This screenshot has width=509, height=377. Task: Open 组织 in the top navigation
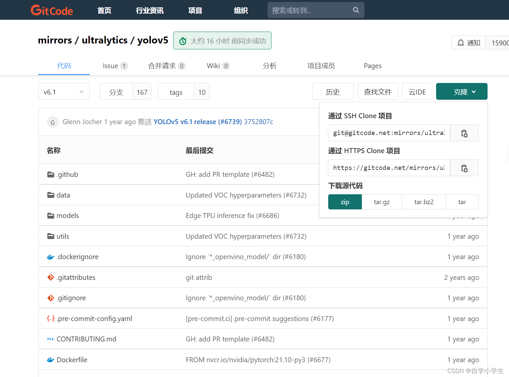(241, 11)
